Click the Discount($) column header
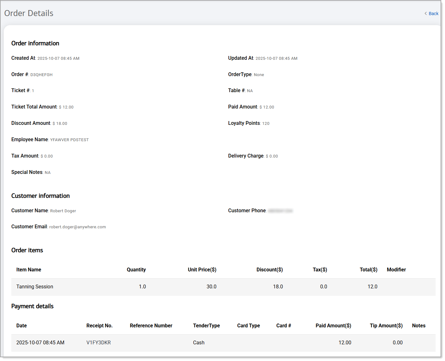 tap(269, 269)
